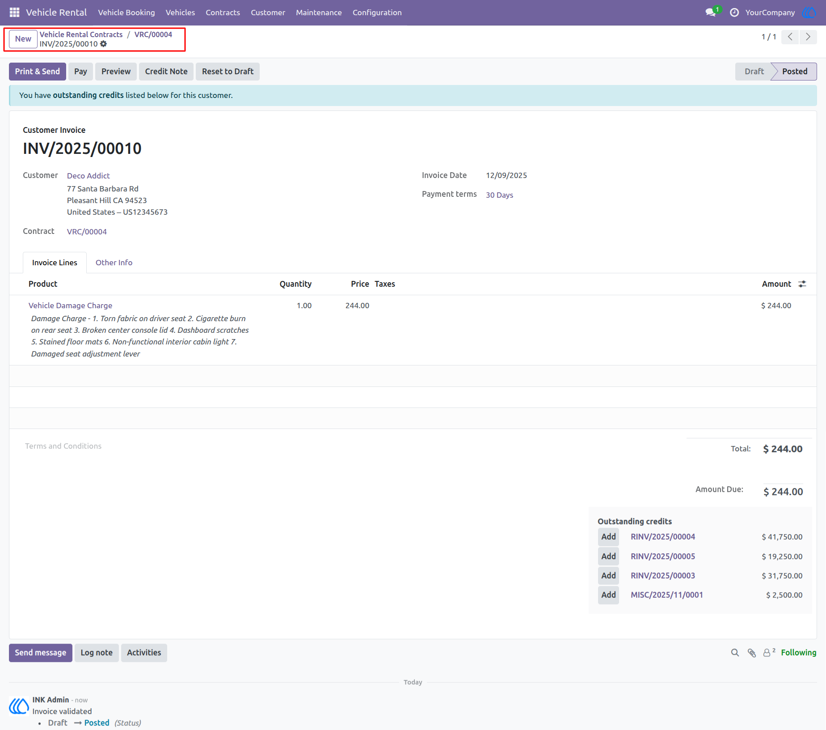
Task: Click the INK Admin avatar in the chatter
Action: (19, 706)
